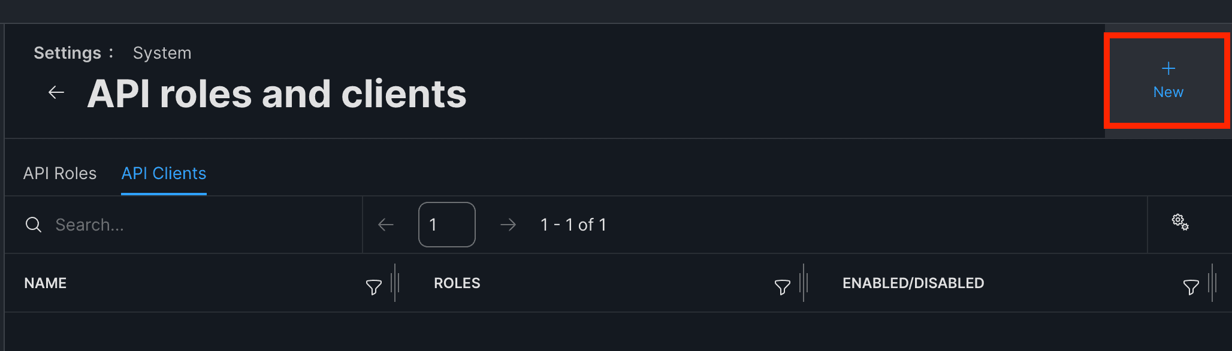The width and height of the screenshot is (1232, 351).
Task: Open the filter icon on the NAME column
Action: [x=373, y=287]
